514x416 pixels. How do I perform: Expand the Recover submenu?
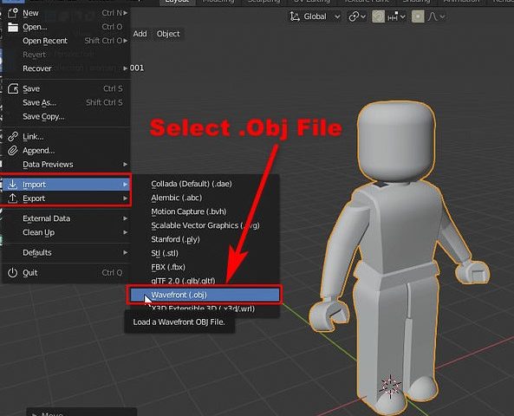point(67,68)
